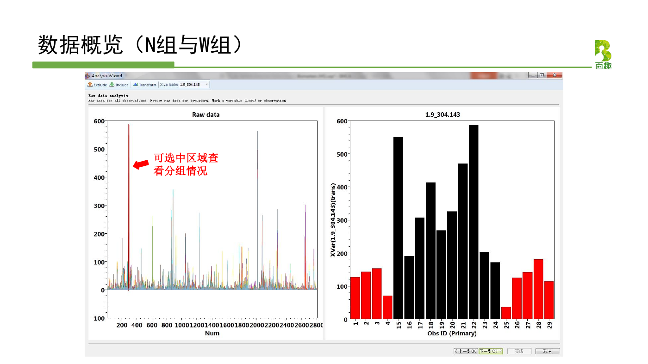The width and height of the screenshot is (648, 364).
Task: Maximize the Analysis Wizard window
Action: (541, 75)
